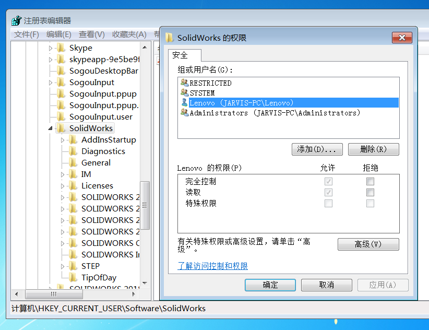429x330 pixels.
Task: Expand the IM tree node
Action: pyautogui.click(x=63, y=174)
